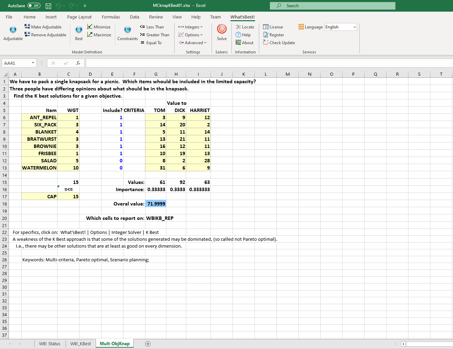Click the Constraints icon in the ribbon
The height and width of the screenshot is (349, 453).
127,30
